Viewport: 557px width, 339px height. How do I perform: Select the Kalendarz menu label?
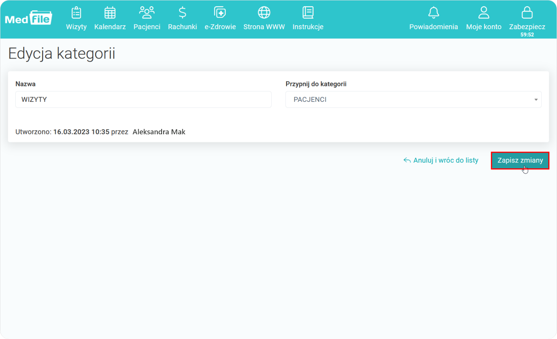[x=110, y=27]
